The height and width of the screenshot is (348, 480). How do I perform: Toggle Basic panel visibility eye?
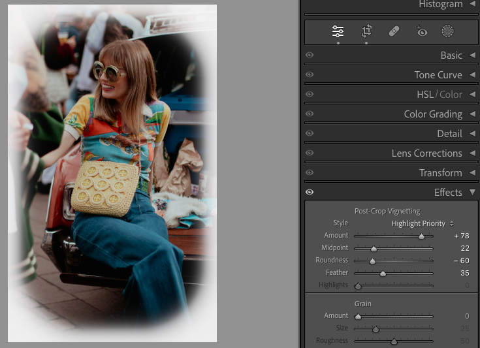pos(310,55)
